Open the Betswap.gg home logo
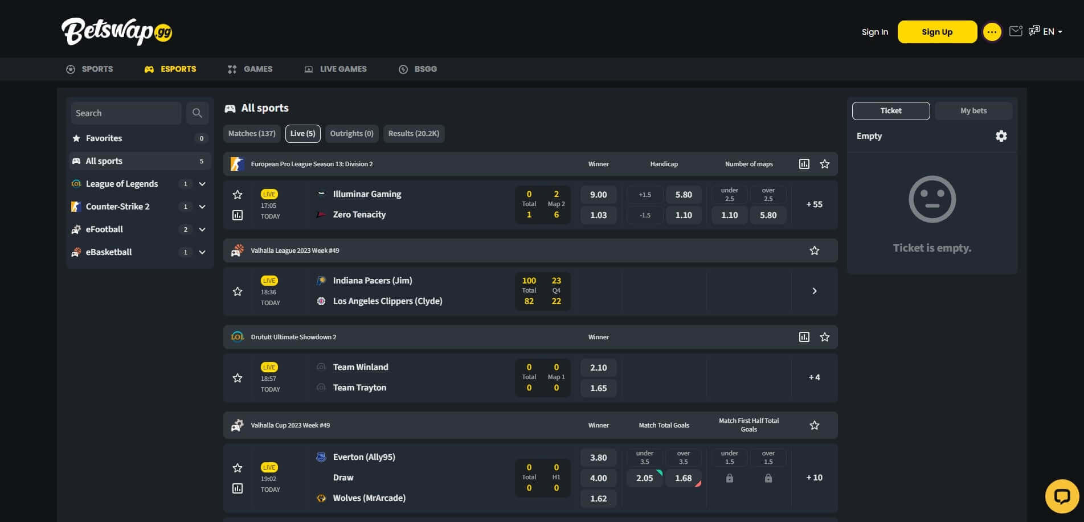The height and width of the screenshot is (522, 1084). [117, 31]
